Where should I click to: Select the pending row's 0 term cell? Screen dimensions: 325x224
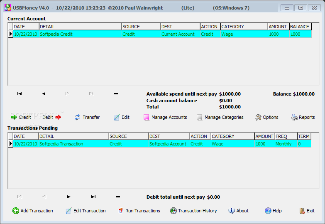point(304,144)
